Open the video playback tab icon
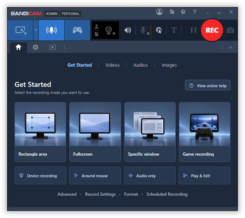 (x=53, y=47)
